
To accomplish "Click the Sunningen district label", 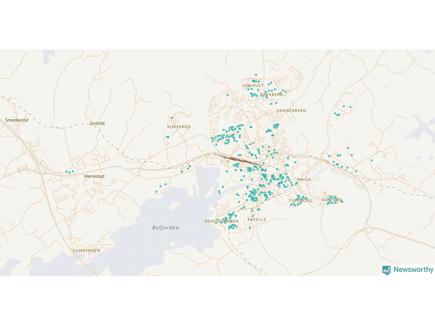I will tap(87, 251).
